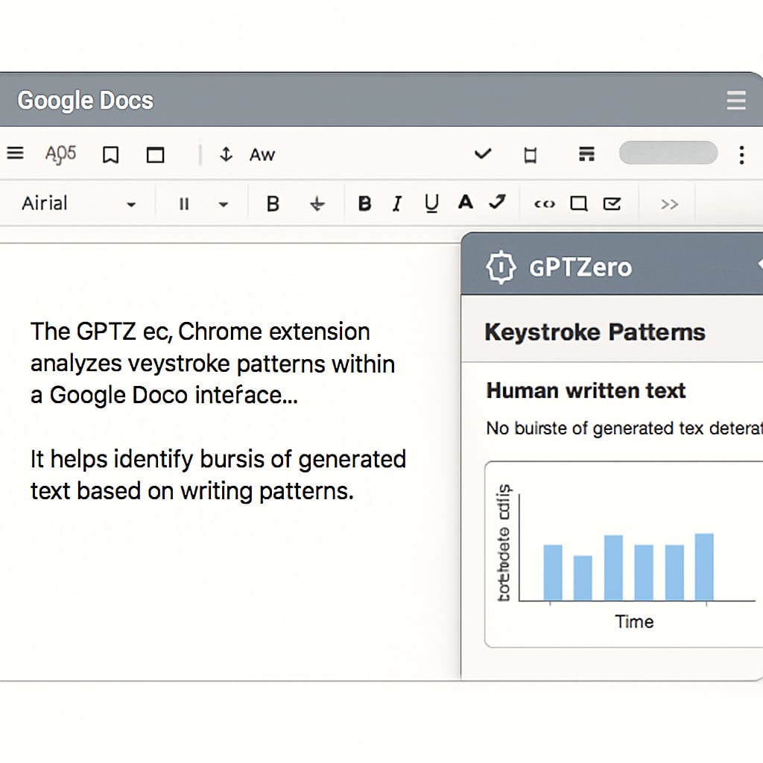Click the line 'It helps identify bursis of generated'

click(218, 459)
